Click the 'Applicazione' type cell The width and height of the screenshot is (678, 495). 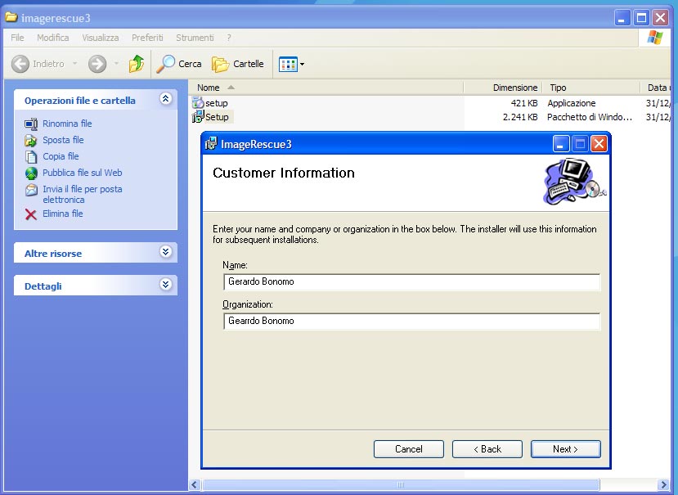coord(572,103)
